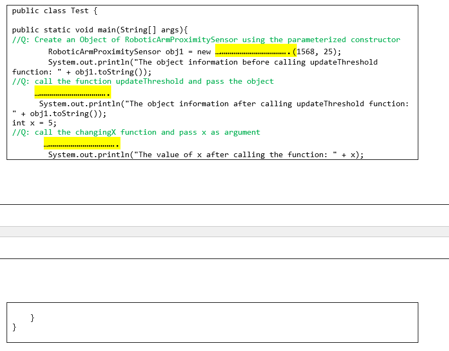Click the highlighted constructor blank after 'new'
This screenshot has height=351, width=449.
click(256, 51)
